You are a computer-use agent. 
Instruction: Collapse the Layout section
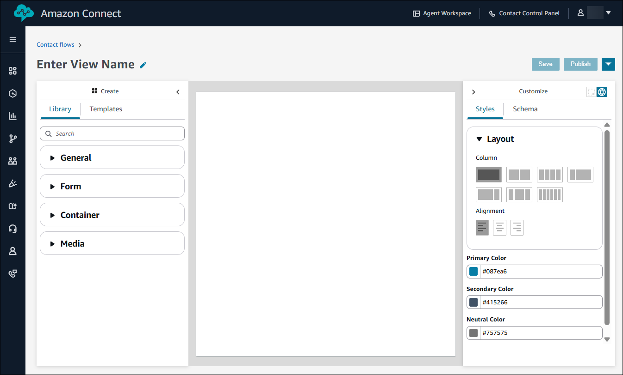(480, 139)
